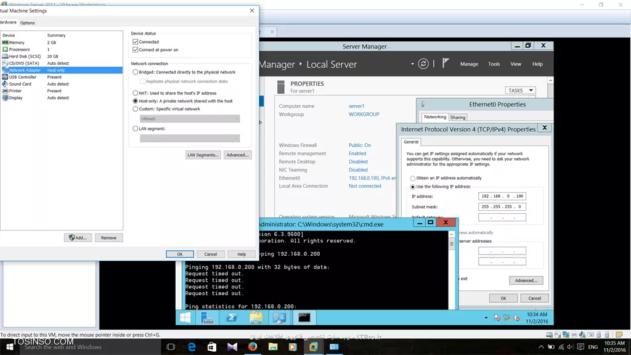Click Remove device button

pos(108,237)
